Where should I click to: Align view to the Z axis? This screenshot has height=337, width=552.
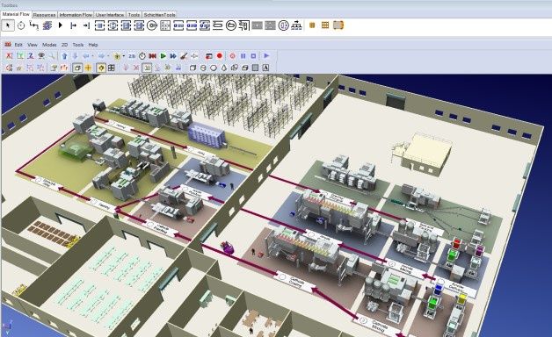point(31,56)
